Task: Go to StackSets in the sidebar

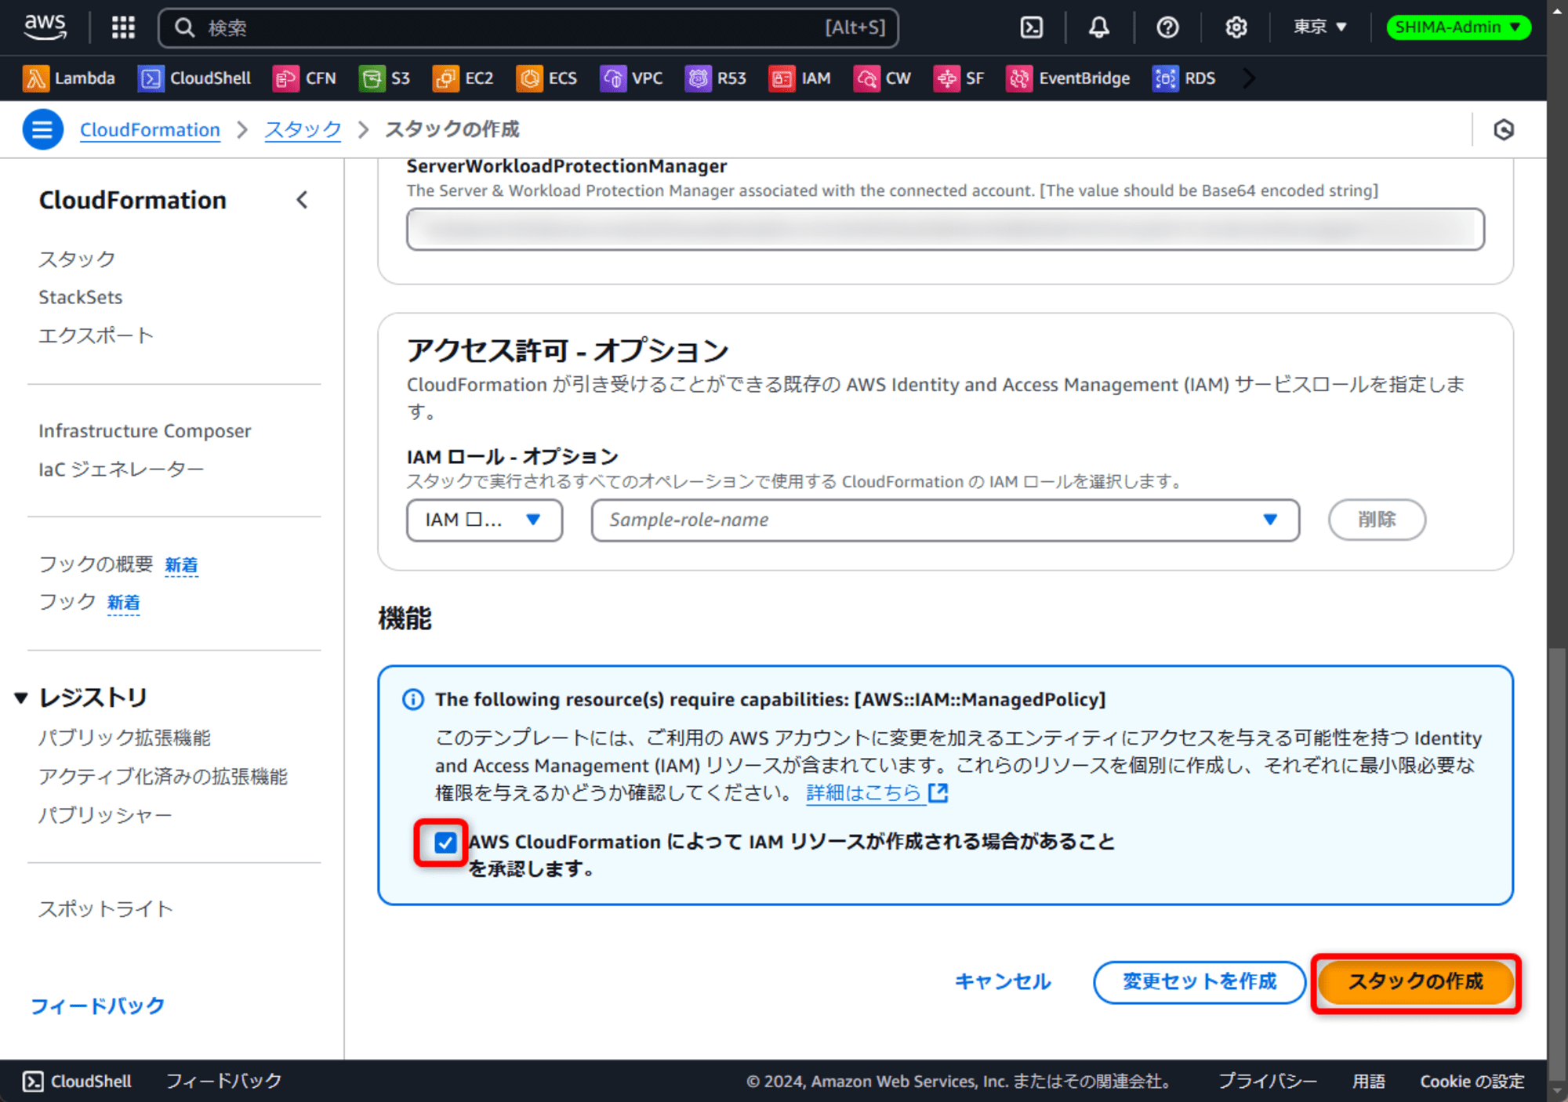Action: coord(81,297)
